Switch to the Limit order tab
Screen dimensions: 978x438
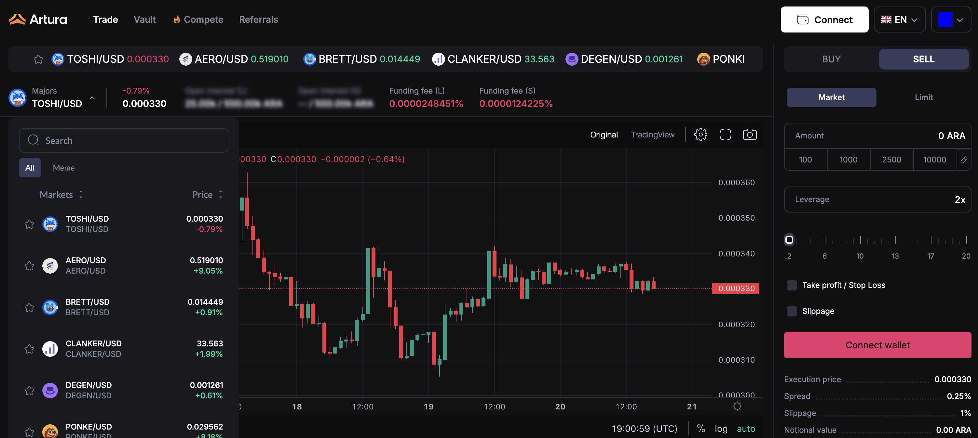click(x=923, y=97)
